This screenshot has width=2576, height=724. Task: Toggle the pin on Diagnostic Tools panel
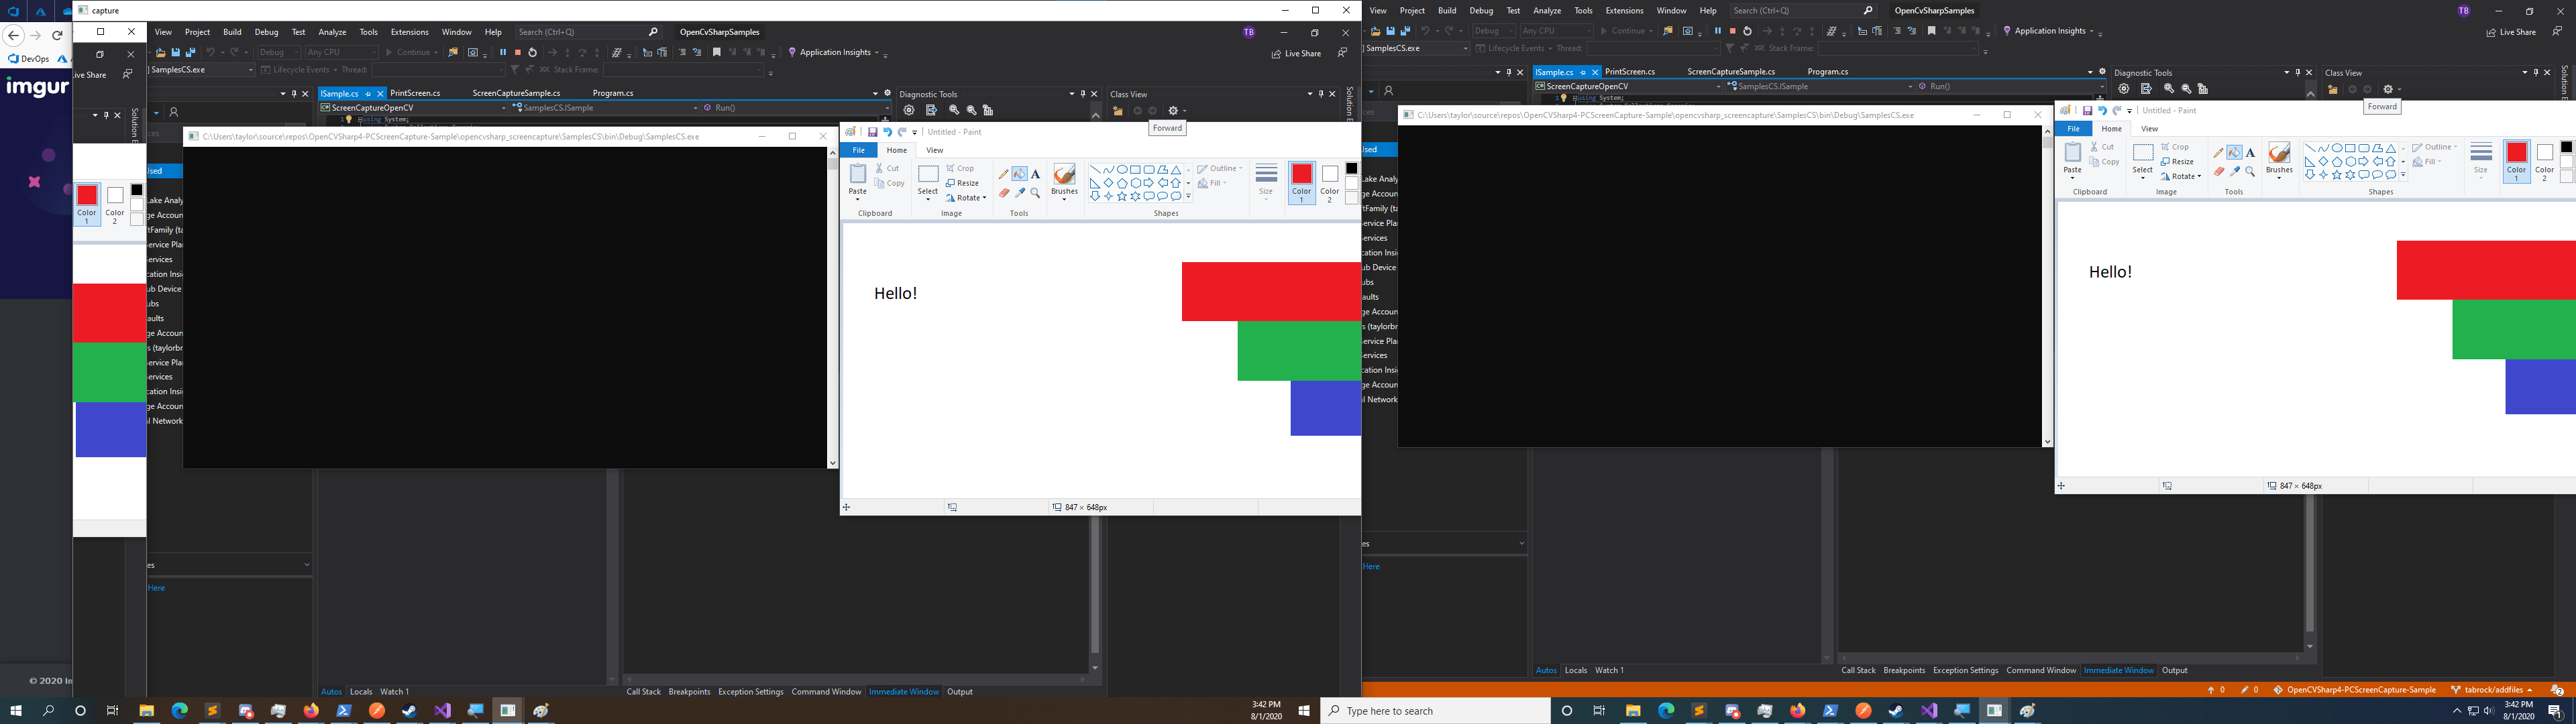(1083, 94)
